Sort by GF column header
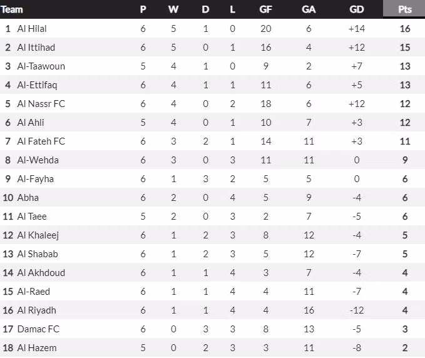 (265, 9)
